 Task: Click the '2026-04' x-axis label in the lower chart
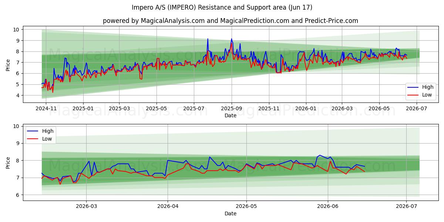pyautogui.click(x=168, y=207)
